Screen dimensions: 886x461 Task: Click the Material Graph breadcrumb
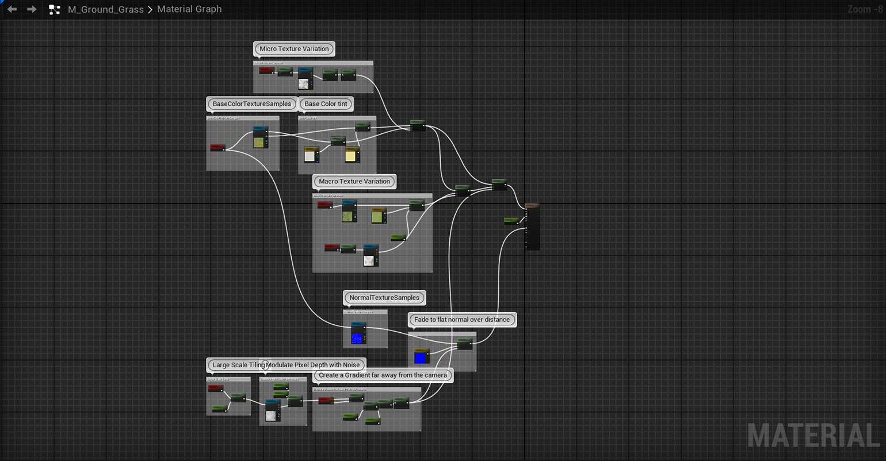point(189,9)
